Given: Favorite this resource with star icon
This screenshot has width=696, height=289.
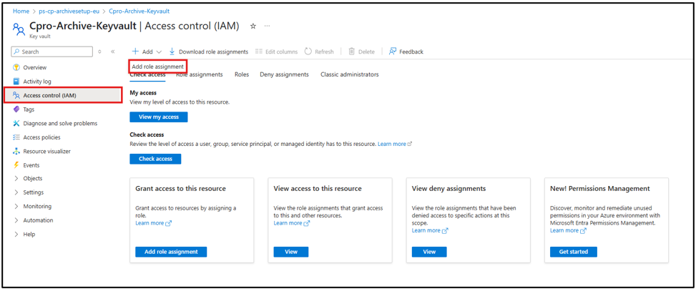Looking at the screenshot, I should (x=253, y=26).
